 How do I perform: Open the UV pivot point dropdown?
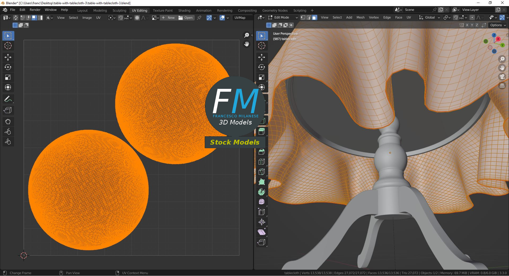pos(112,18)
